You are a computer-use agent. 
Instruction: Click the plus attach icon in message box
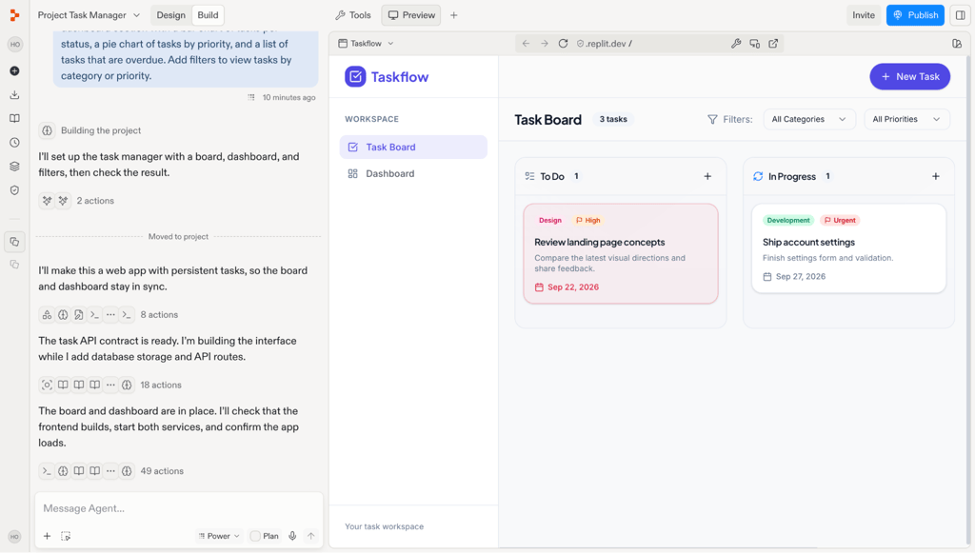[47, 536]
